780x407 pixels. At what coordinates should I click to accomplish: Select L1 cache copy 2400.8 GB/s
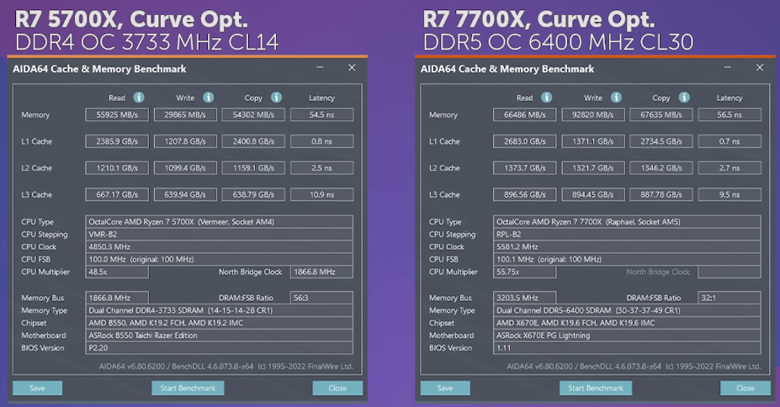pos(253,141)
